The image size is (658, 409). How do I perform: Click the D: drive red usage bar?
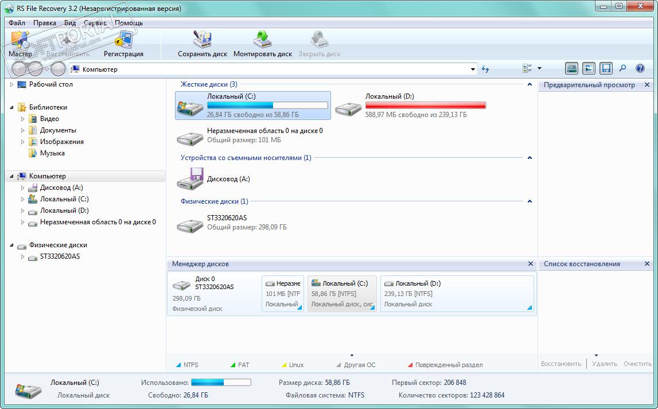(426, 106)
